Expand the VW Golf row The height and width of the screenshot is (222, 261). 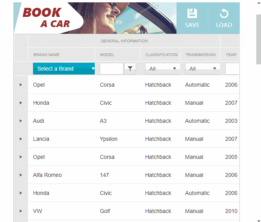21,211
